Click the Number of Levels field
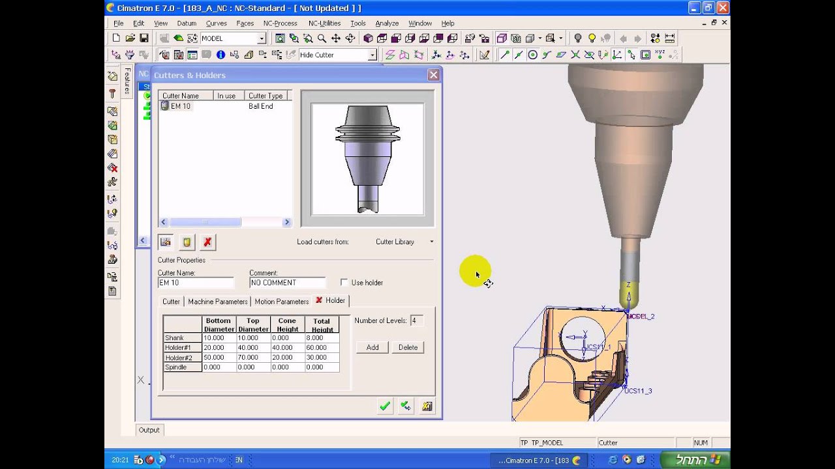 [416, 320]
